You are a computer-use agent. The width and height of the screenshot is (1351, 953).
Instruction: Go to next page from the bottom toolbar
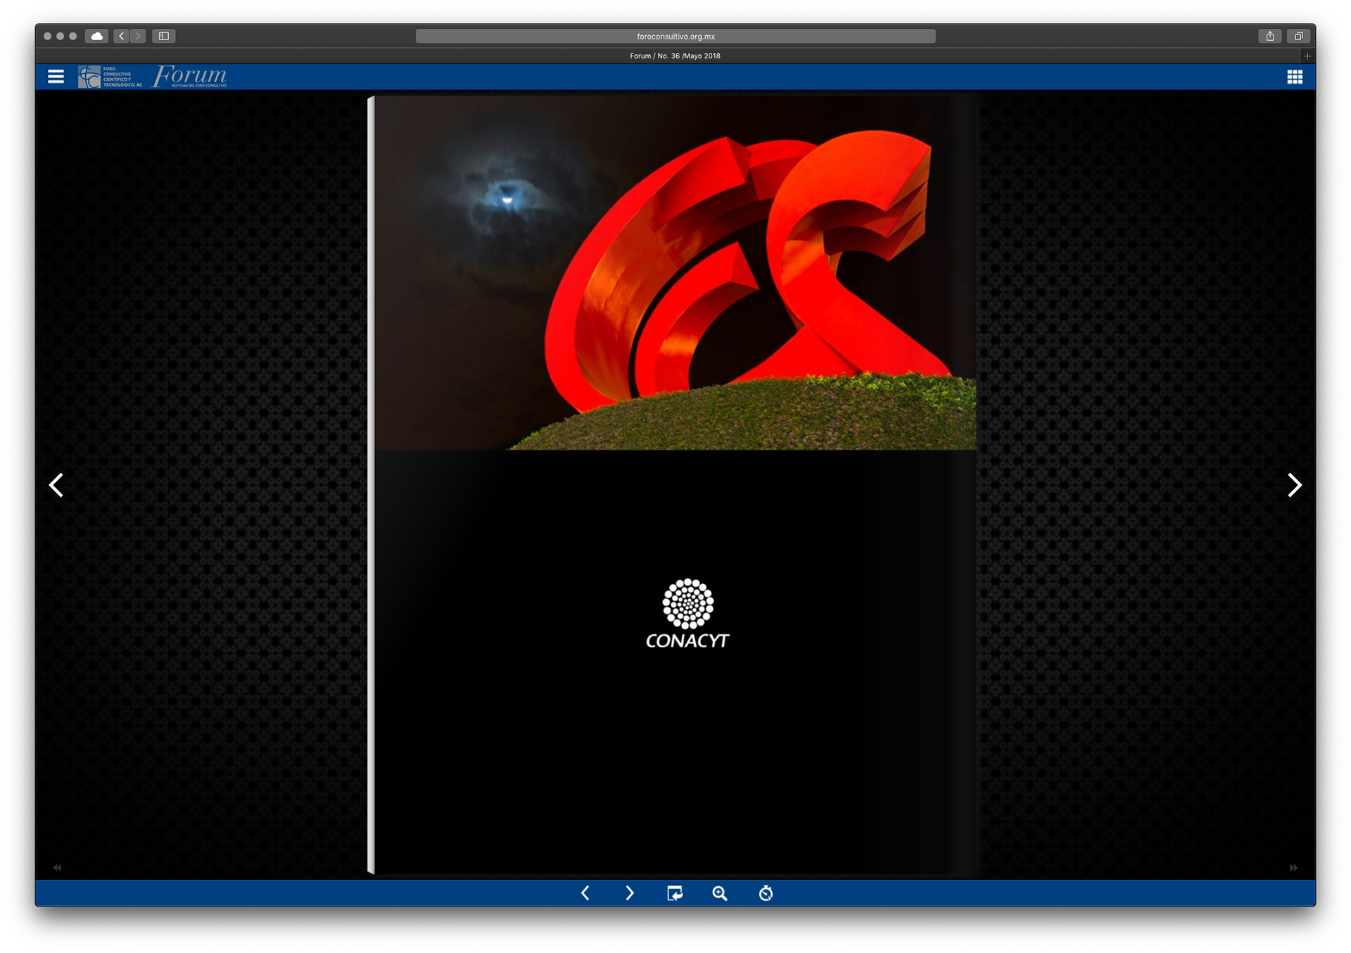click(x=630, y=893)
